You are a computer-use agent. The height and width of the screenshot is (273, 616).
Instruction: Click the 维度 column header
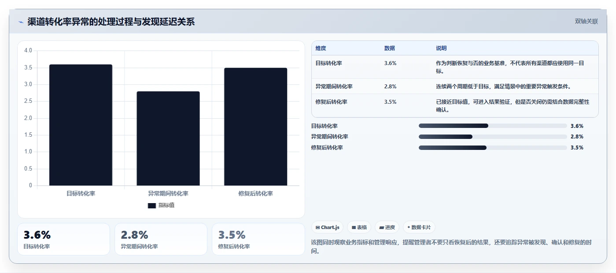pyautogui.click(x=321, y=48)
